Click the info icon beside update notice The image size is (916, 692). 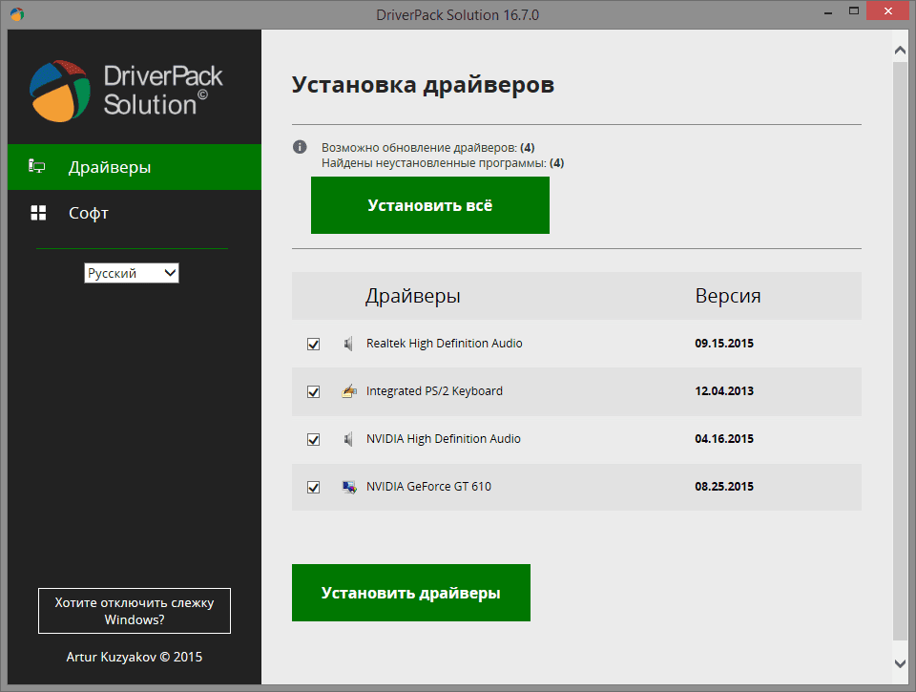point(300,148)
